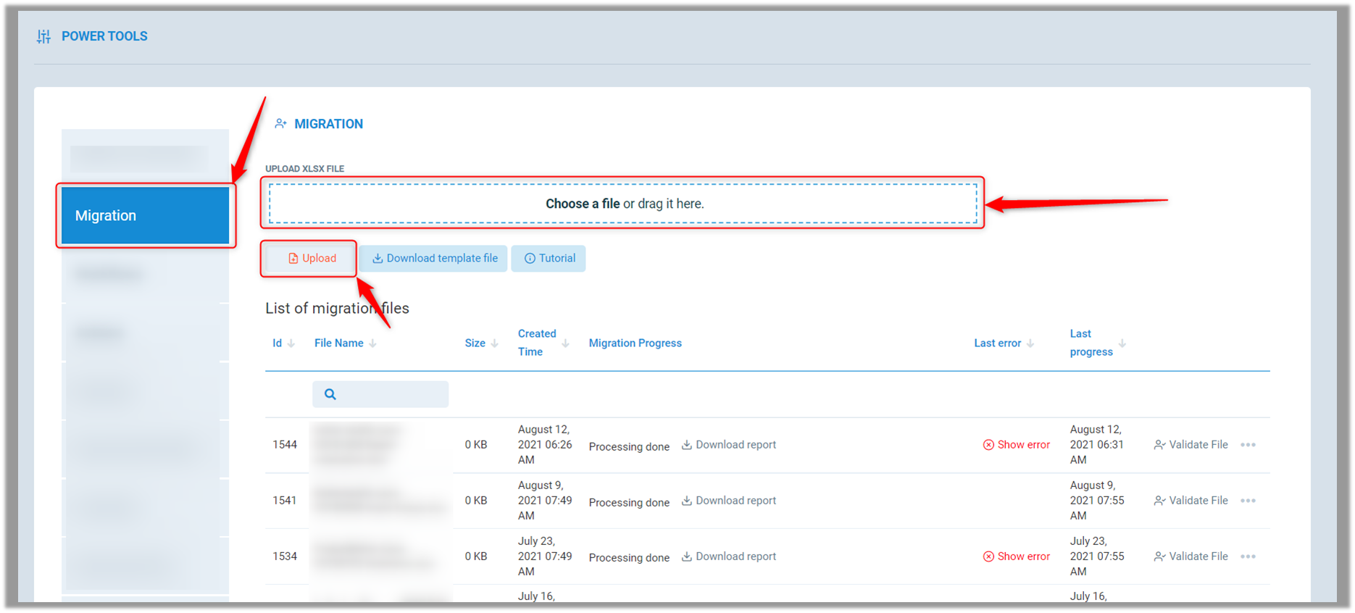
Task: Sort by Last error column arrow
Action: click(1030, 343)
